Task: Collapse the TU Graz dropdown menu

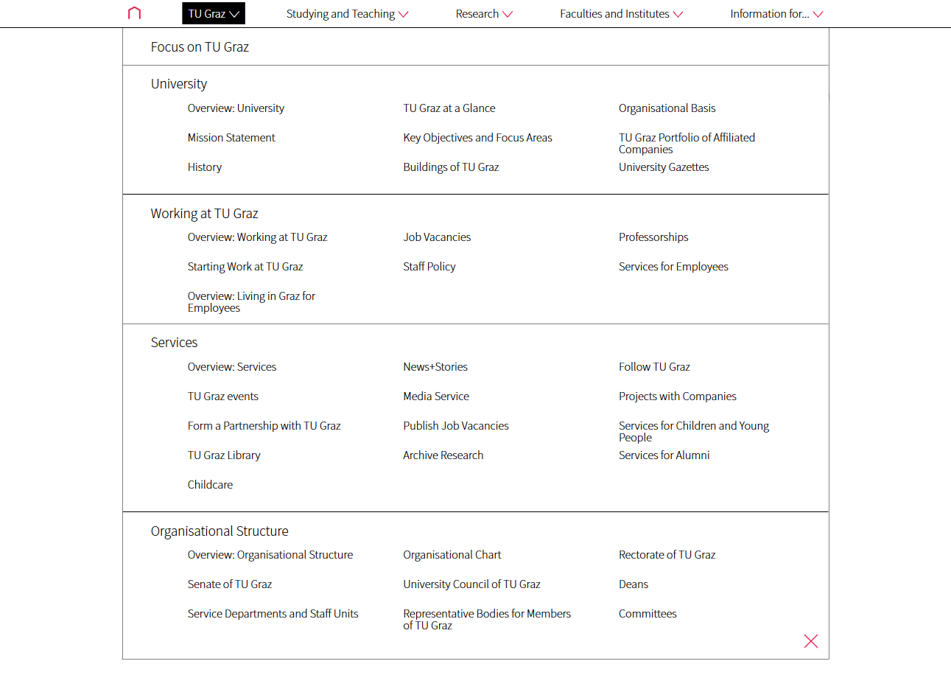Action: click(x=214, y=14)
